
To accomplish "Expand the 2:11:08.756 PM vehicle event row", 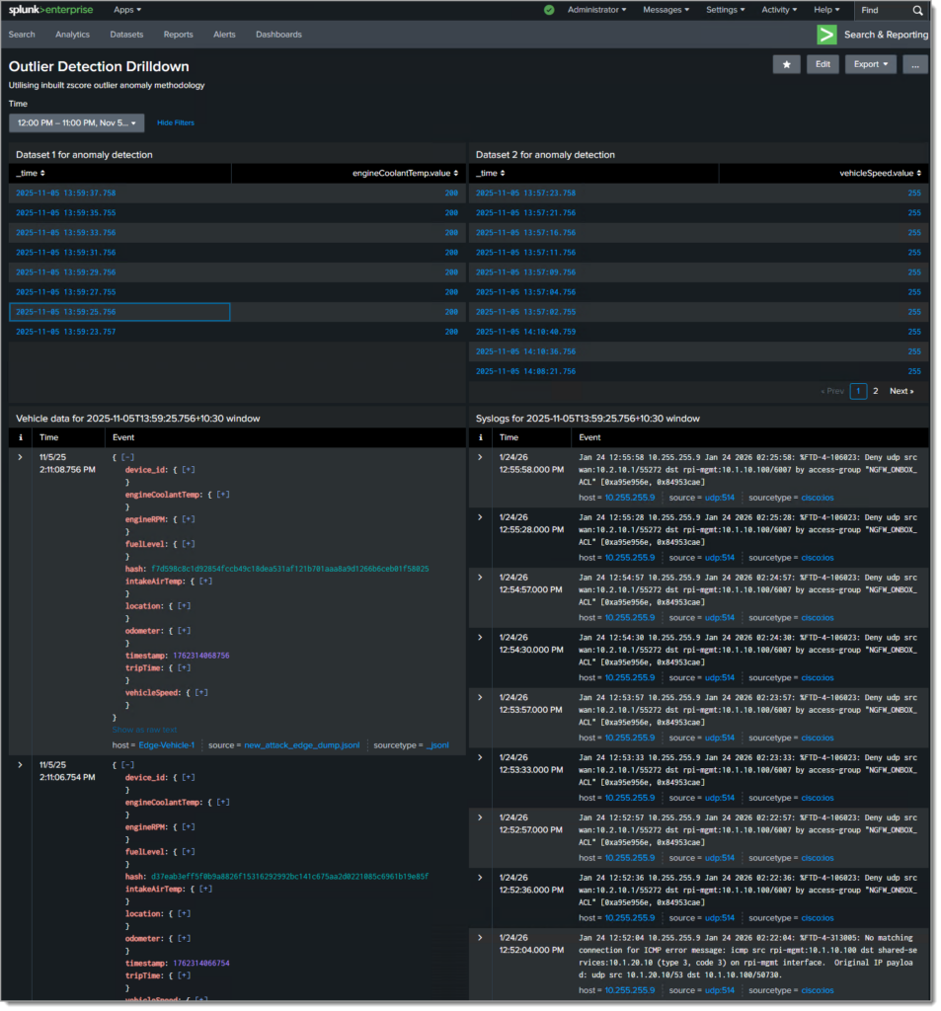I will click(20, 457).
